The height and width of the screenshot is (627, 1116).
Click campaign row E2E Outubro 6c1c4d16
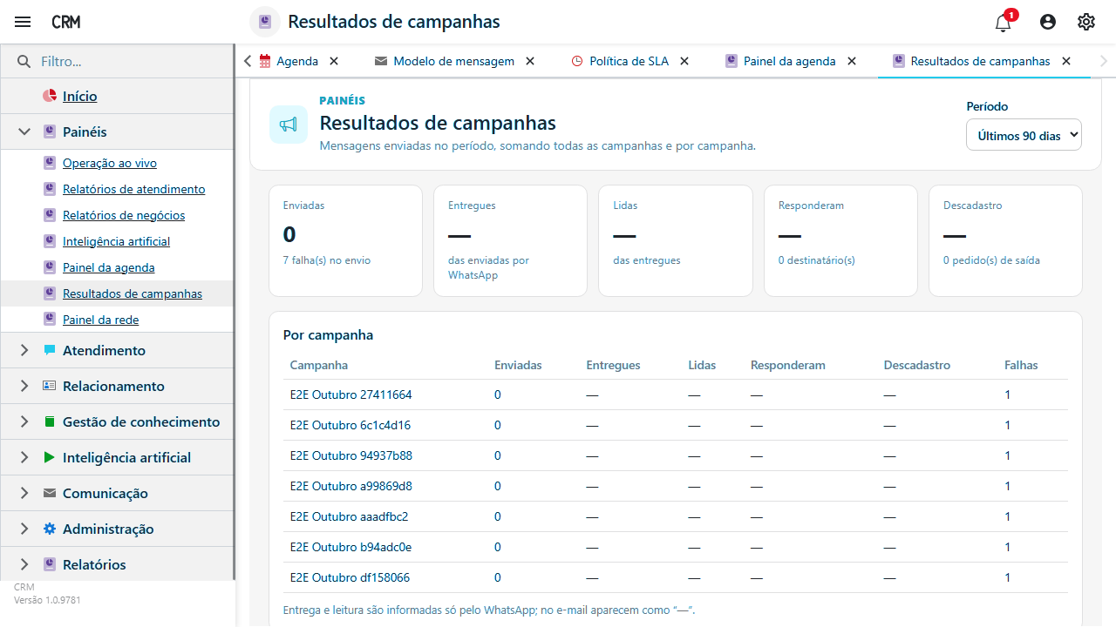point(676,425)
